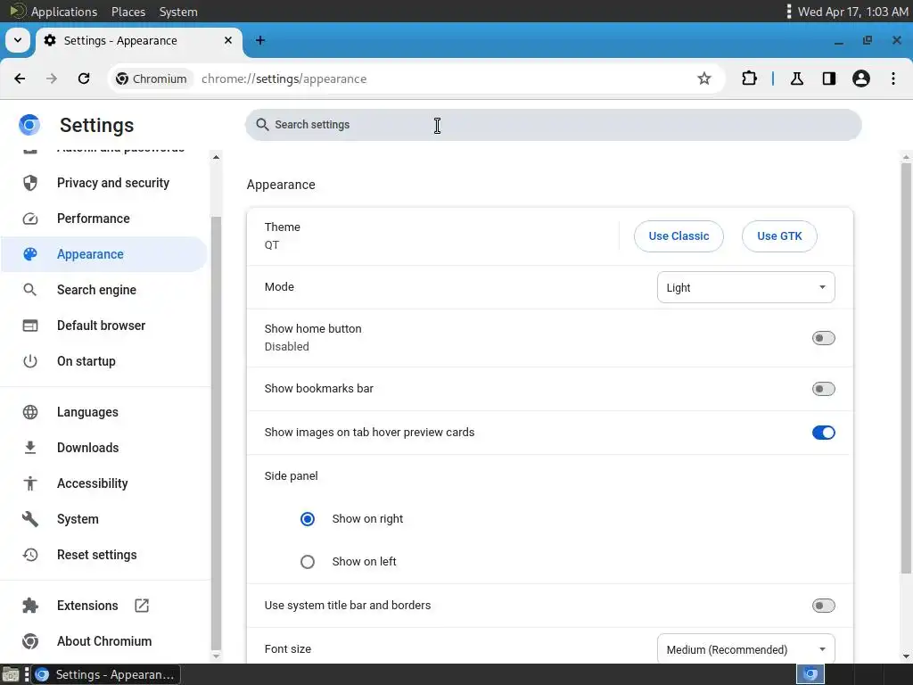The image size is (913, 685).
Task: Click the Extensions puzzle icon in sidebar
Action: pyautogui.click(x=30, y=606)
